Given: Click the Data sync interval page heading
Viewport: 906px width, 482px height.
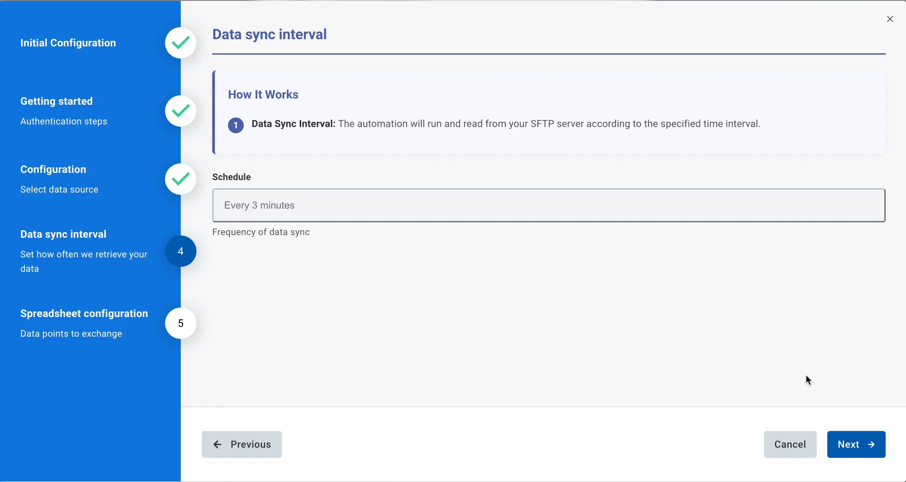Looking at the screenshot, I should click(x=269, y=34).
